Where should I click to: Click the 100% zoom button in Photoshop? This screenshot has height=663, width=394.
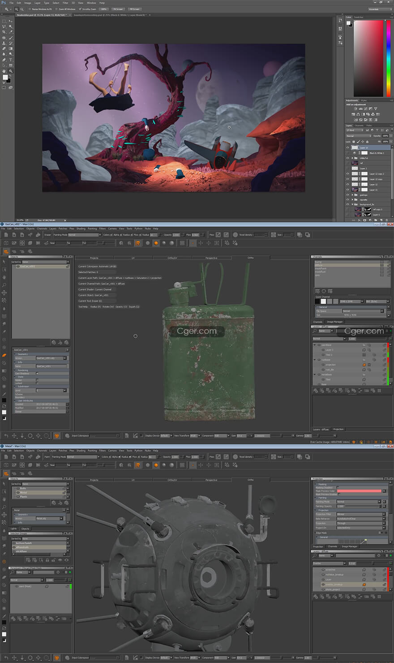pos(103,9)
